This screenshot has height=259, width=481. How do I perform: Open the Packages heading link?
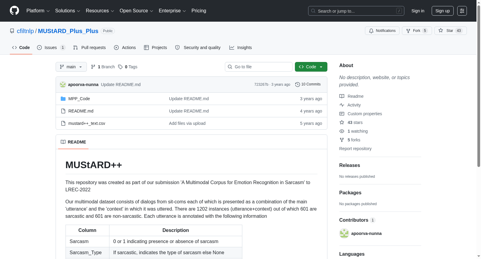point(350,193)
